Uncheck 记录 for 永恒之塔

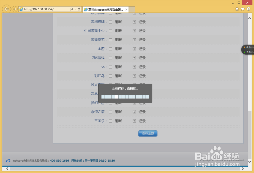(134, 112)
